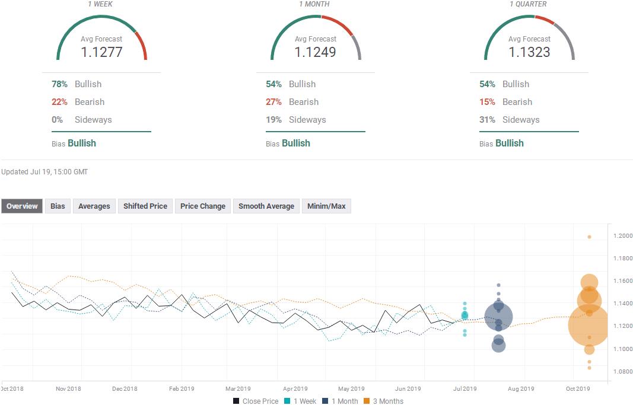Click the 19% Sideways value
633x405 pixels.
click(273, 119)
